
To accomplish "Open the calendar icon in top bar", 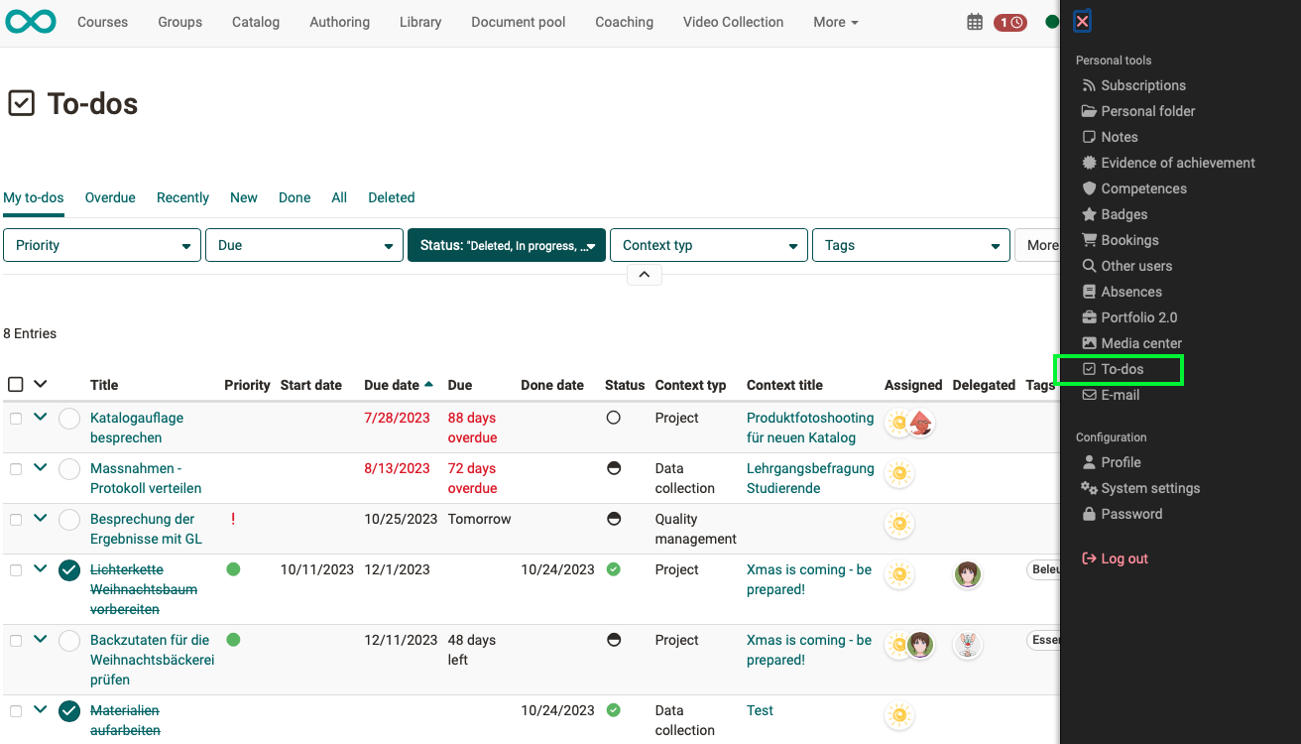I will 975,22.
